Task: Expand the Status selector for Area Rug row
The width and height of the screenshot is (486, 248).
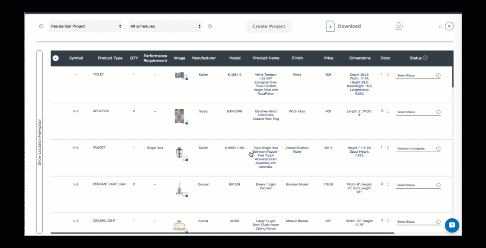Action: pyautogui.click(x=438, y=112)
